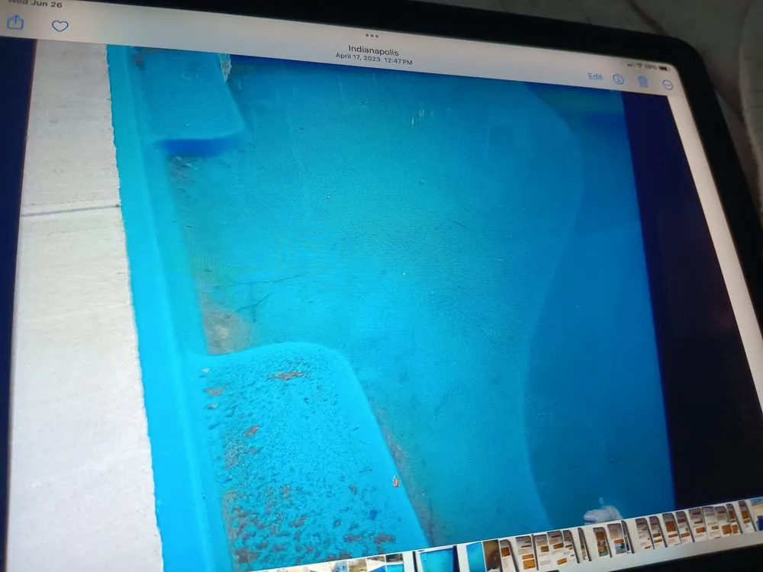763x572 pixels.
Task: Tap the cellular signal status icon
Action: point(629,65)
